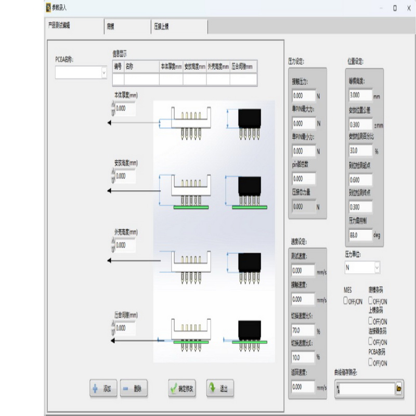
Task: Click stepper arrows beside 本体厚度 value
Action: [113, 109]
